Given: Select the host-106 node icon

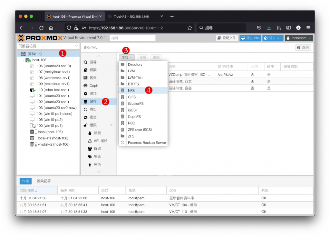Looking at the screenshot, I should pos(28,60).
